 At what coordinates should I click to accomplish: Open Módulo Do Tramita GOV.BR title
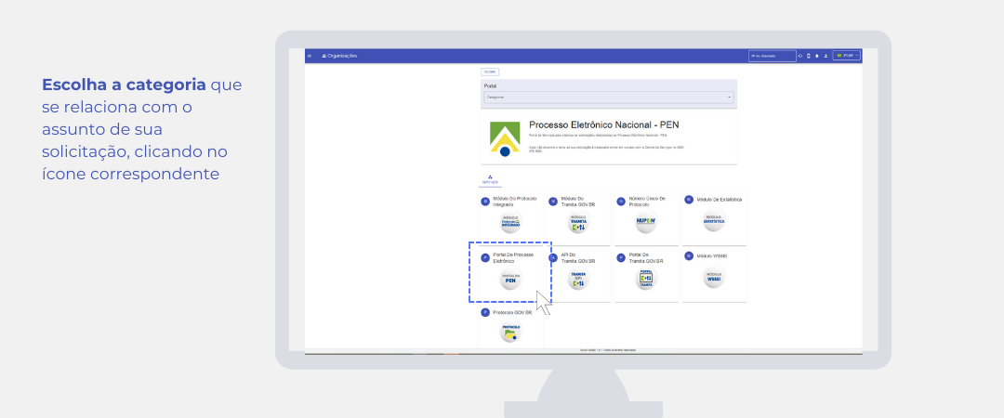tap(578, 201)
